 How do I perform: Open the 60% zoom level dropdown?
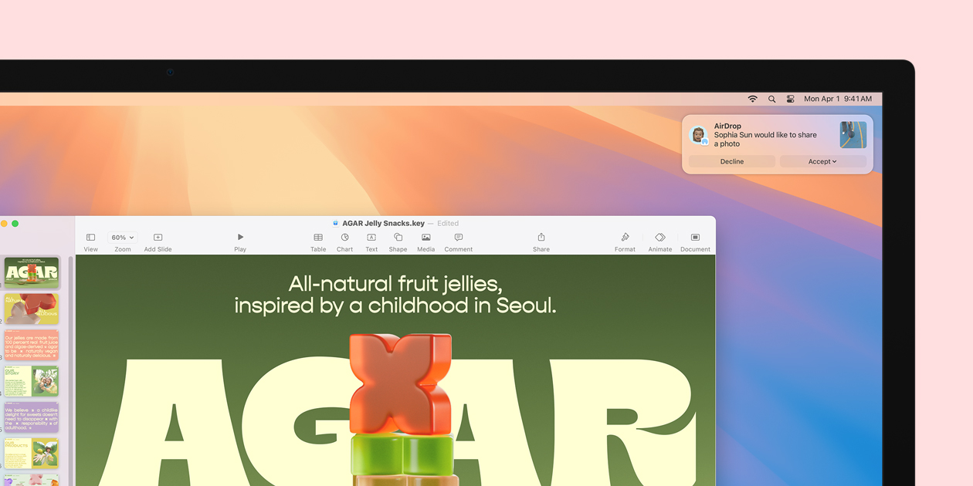[122, 237]
